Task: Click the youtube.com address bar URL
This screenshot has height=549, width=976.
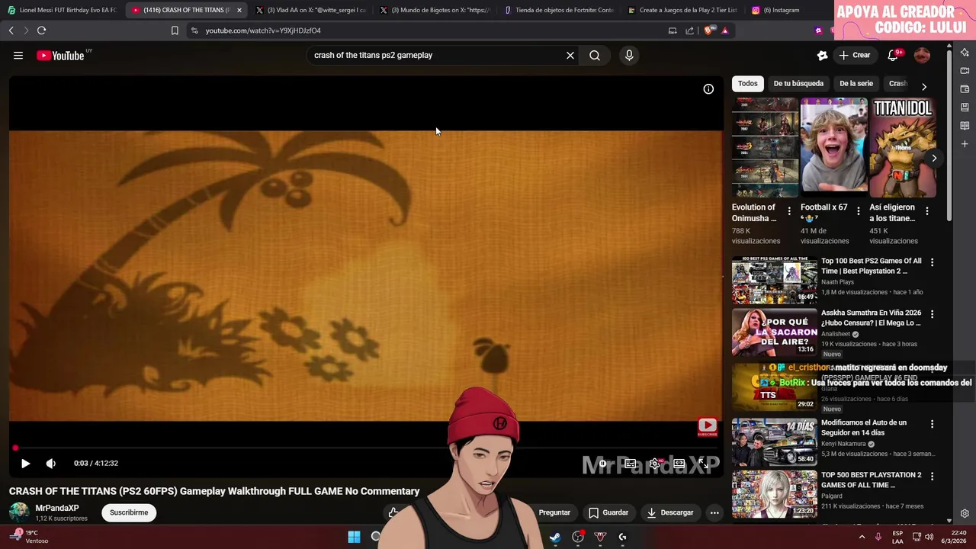Action: pos(263,30)
